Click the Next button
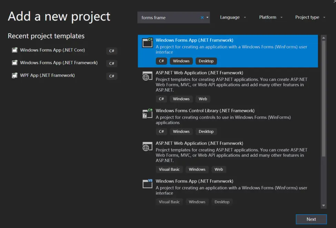Screen dimensions: 336x228 311,219
